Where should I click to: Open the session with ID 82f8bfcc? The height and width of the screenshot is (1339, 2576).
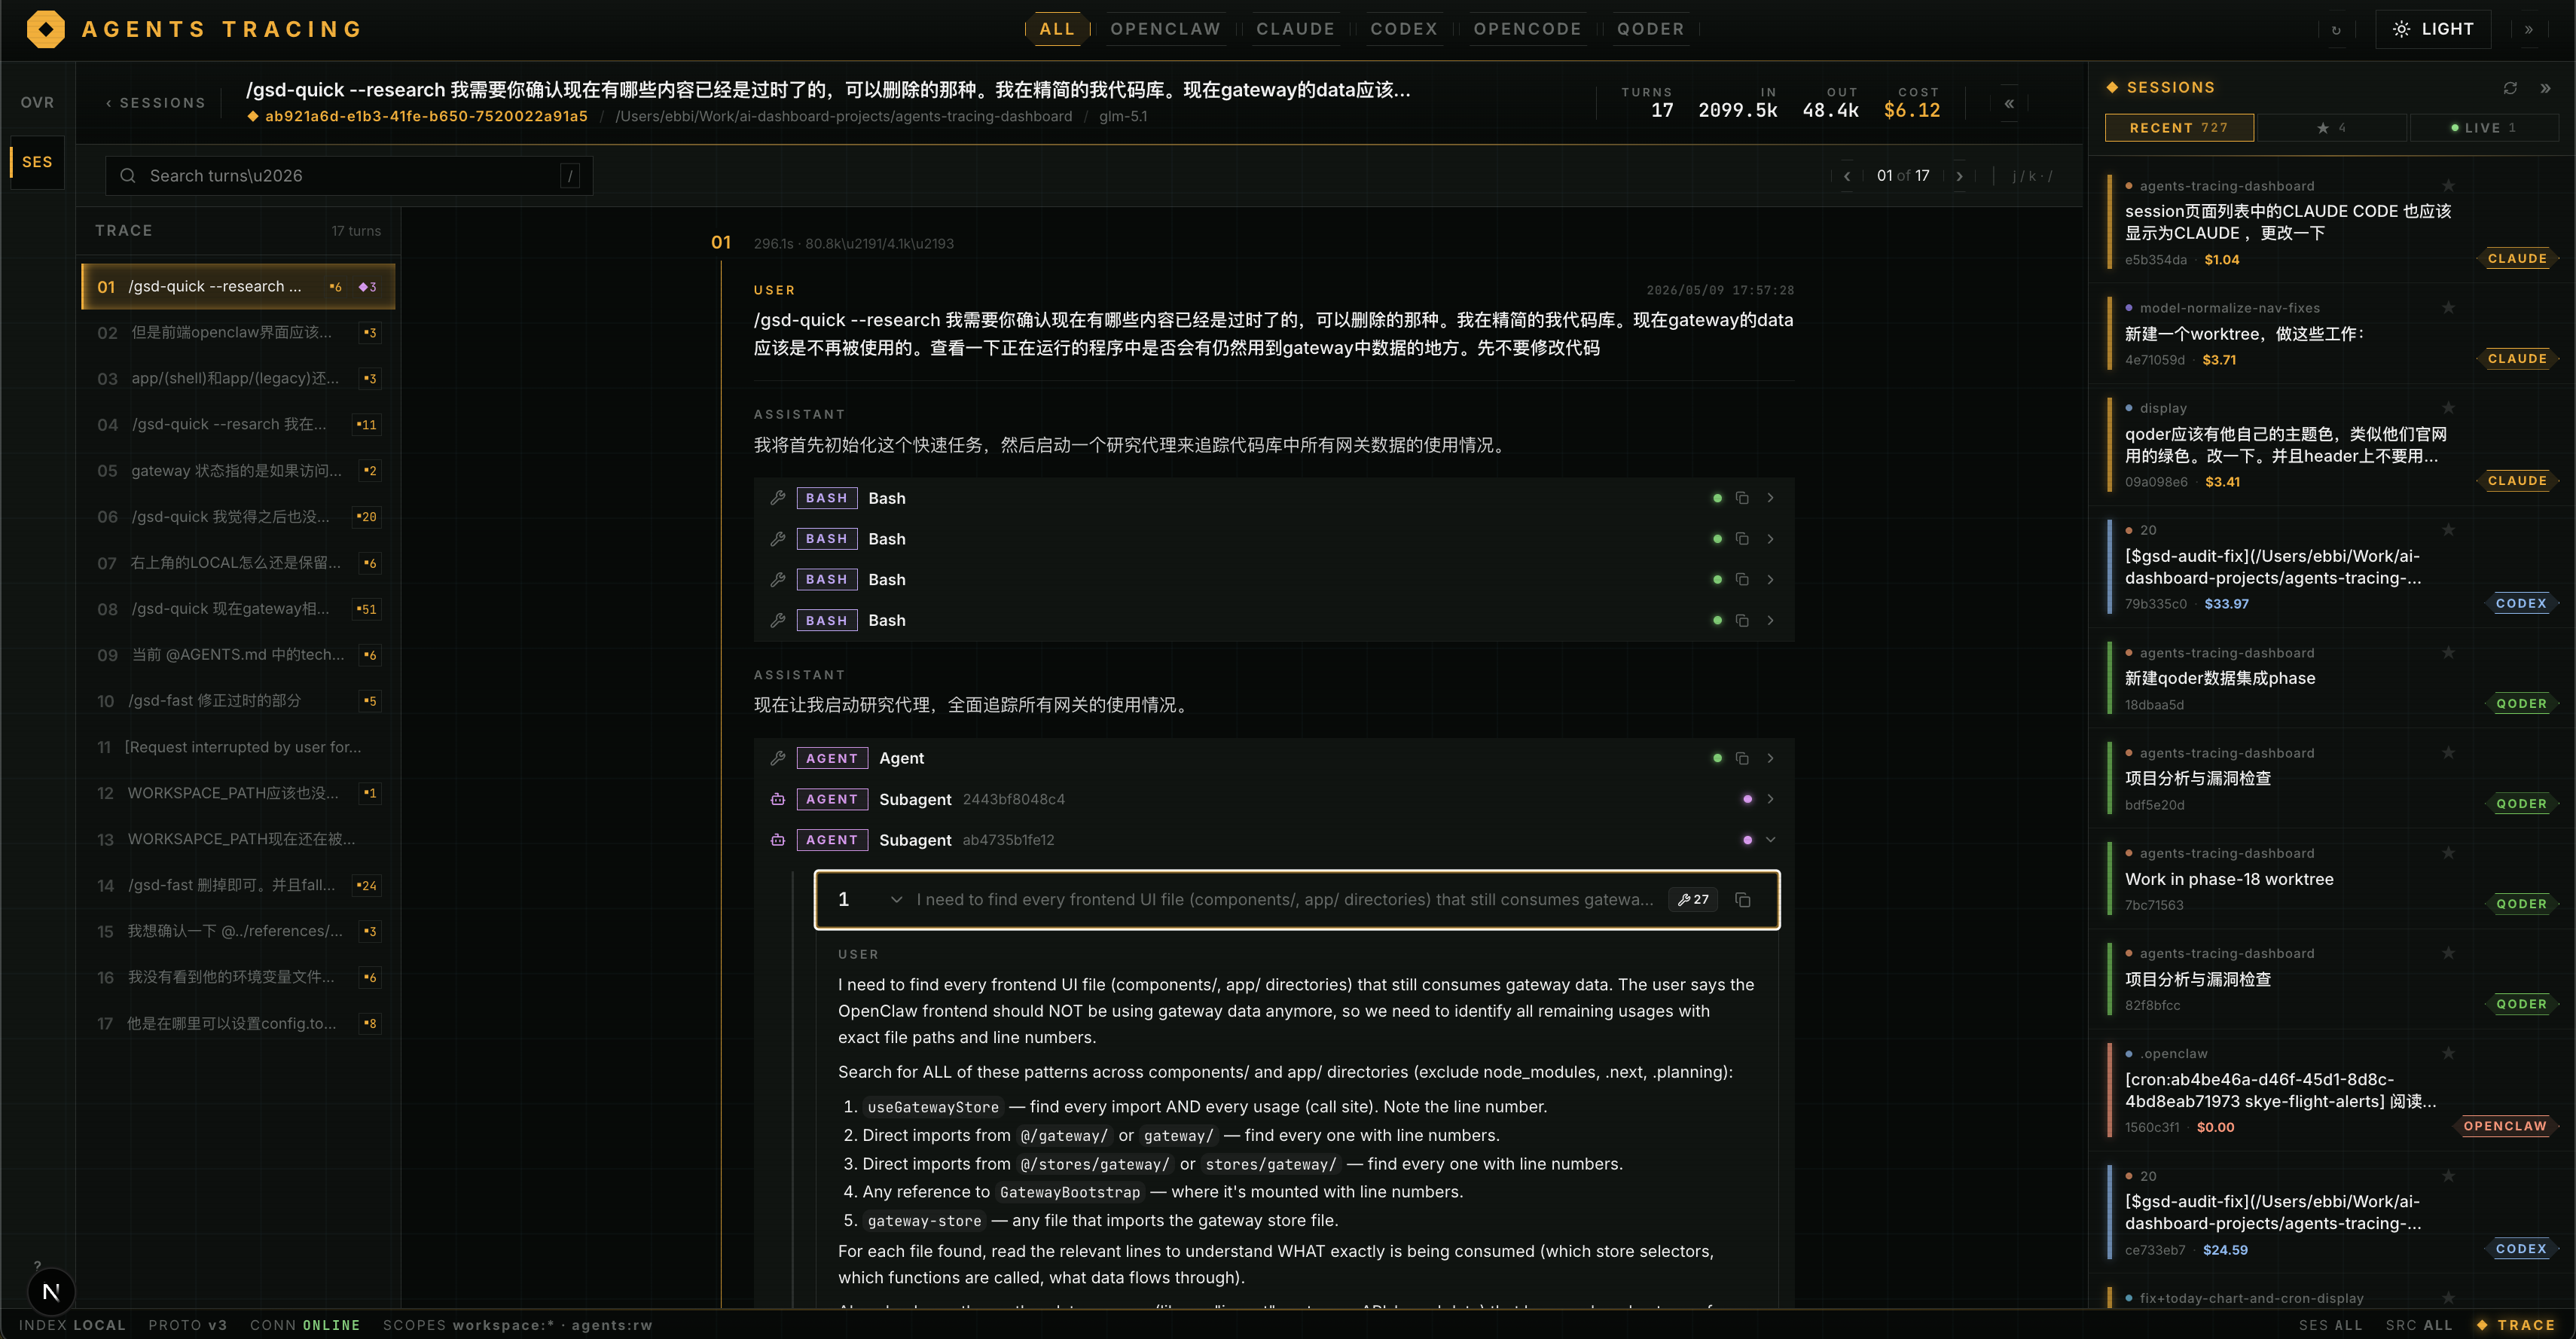pos(2332,979)
